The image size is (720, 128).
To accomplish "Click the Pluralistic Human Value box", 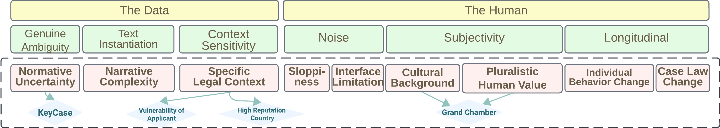I will click(512, 78).
